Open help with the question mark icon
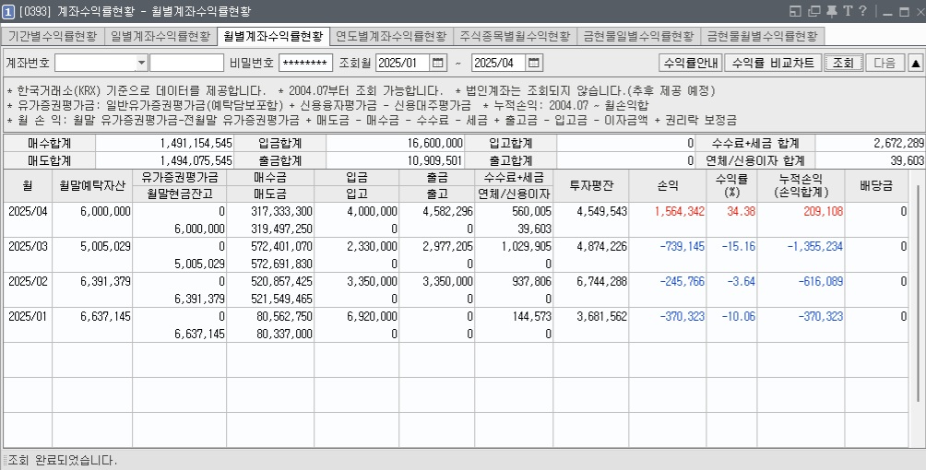The width and height of the screenshot is (926, 470). (x=862, y=11)
